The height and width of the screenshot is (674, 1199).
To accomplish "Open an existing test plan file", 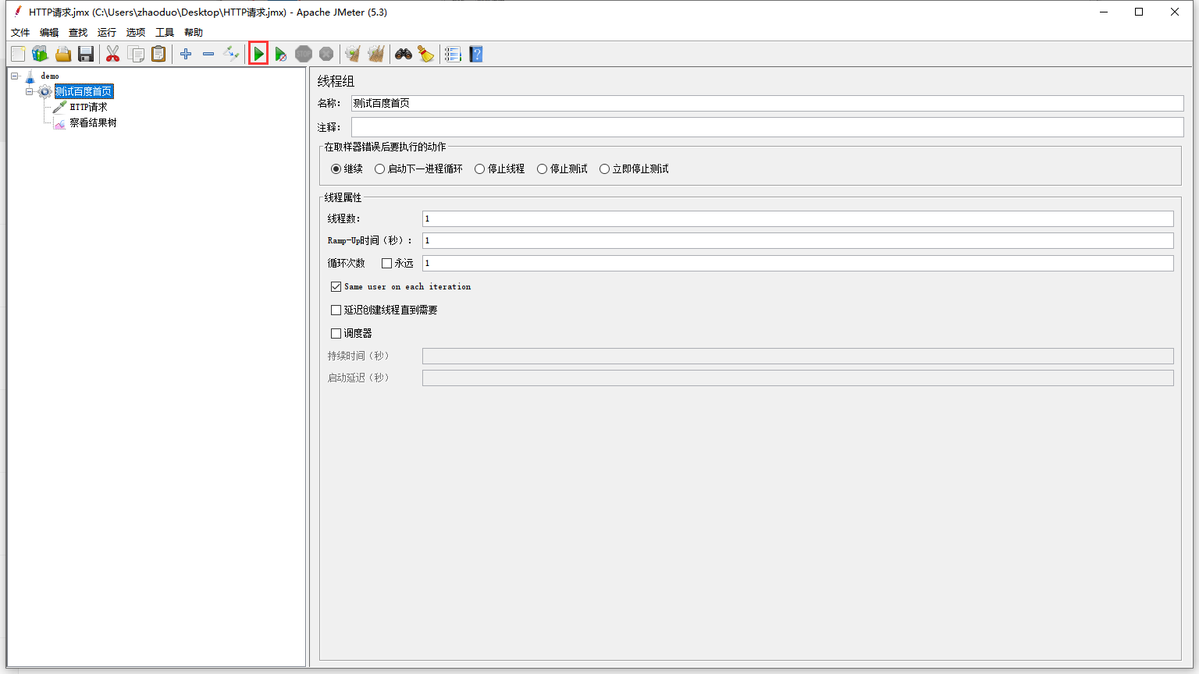I will coord(62,53).
